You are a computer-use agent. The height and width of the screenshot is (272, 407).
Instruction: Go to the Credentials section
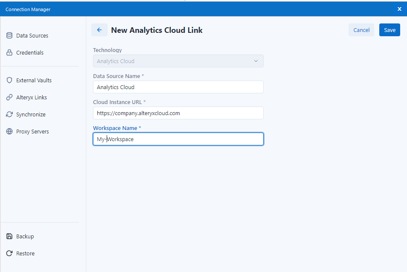pos(29,52)
